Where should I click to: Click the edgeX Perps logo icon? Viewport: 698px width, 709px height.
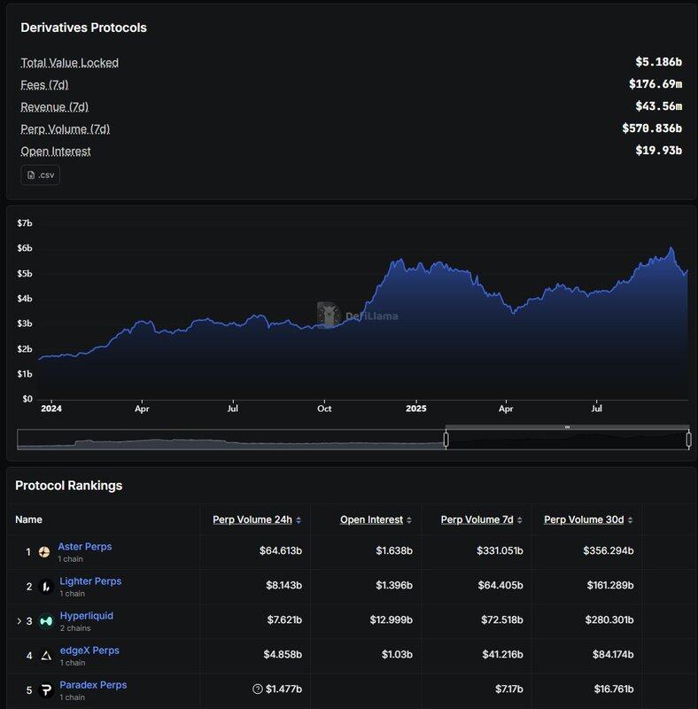tap(44, 656)
